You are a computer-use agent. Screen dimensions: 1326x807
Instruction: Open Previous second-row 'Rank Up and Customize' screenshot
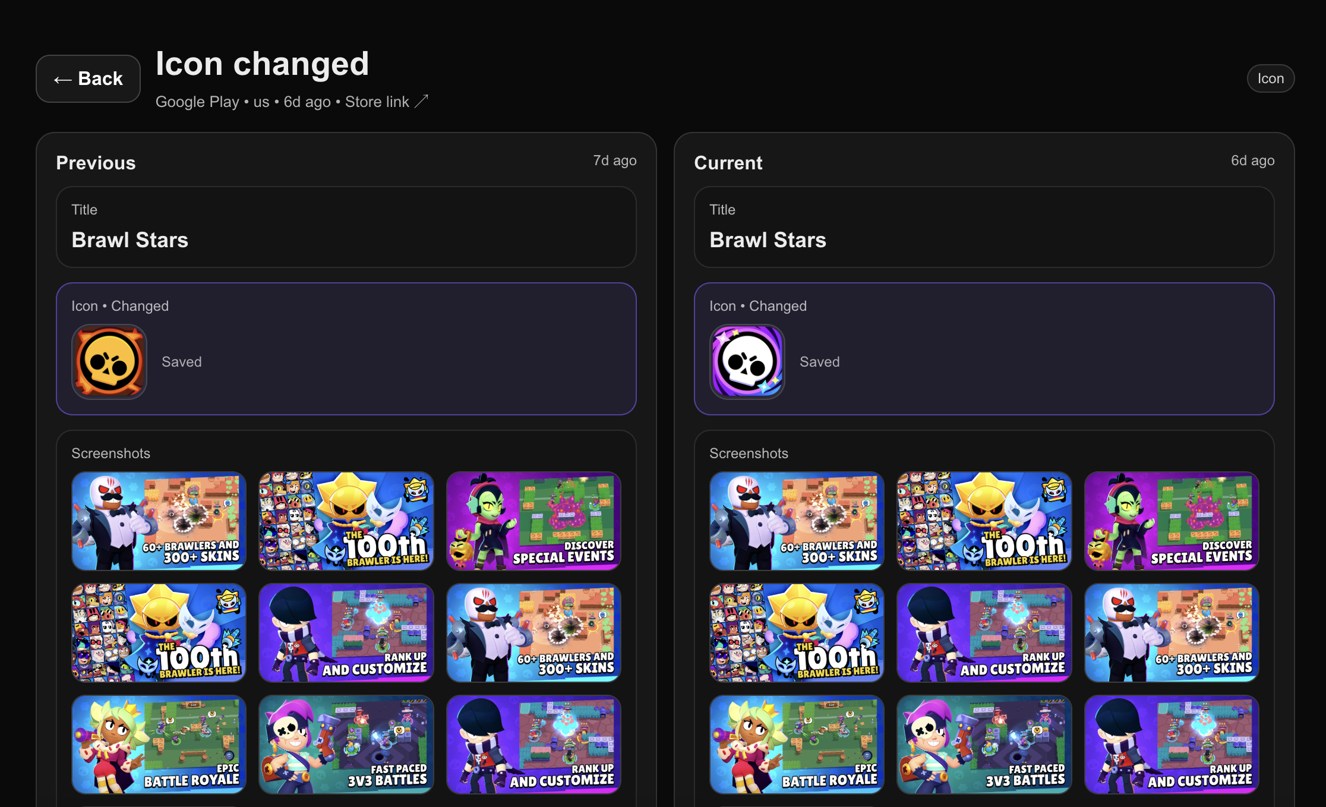(346, 633)
